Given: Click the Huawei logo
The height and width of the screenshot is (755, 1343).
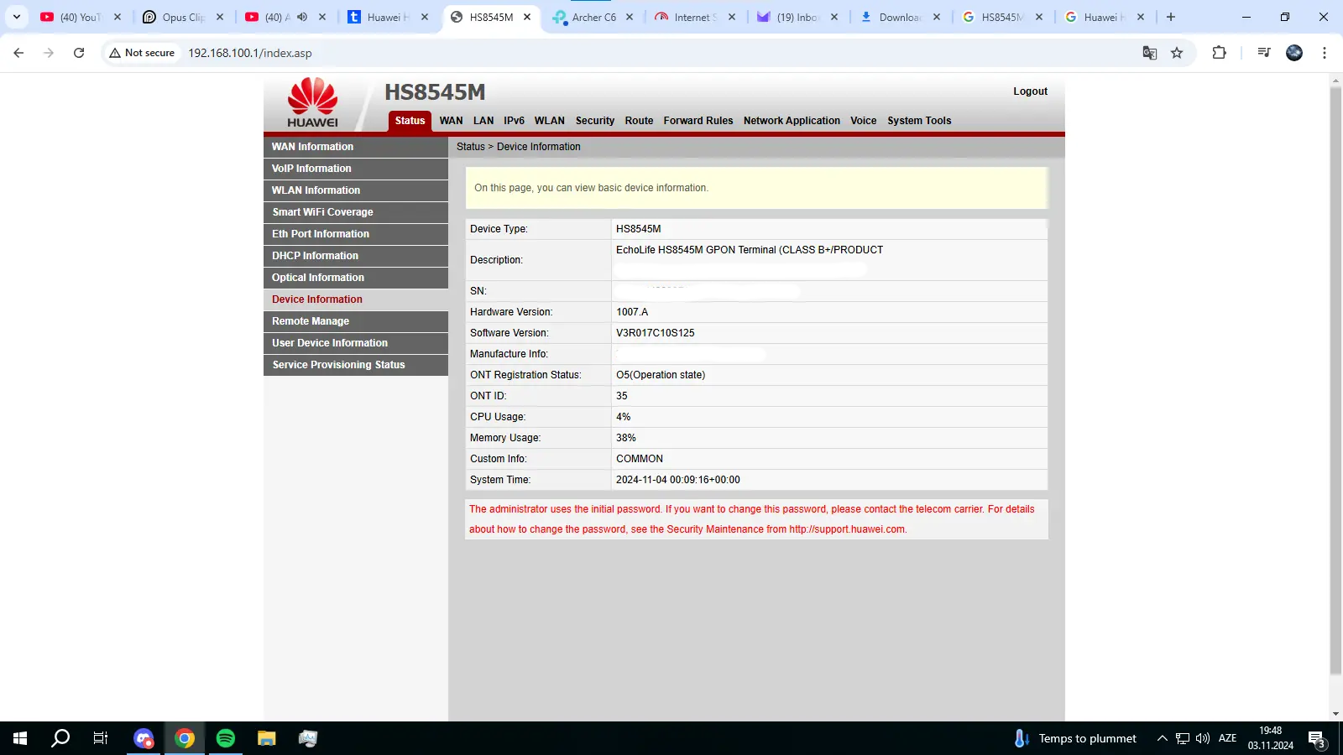Looking at the screenshot, I should tap(312, 102).
